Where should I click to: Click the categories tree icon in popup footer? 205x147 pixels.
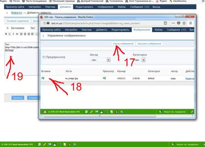pos(107,112)
